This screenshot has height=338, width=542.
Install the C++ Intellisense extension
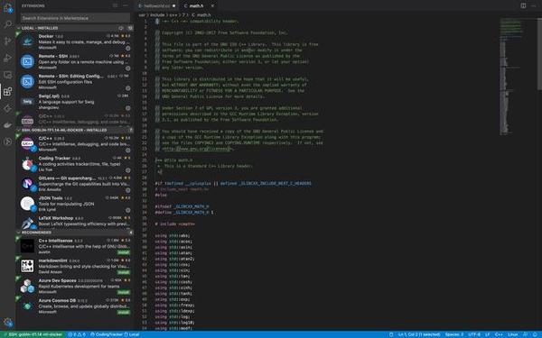[124, 252]
